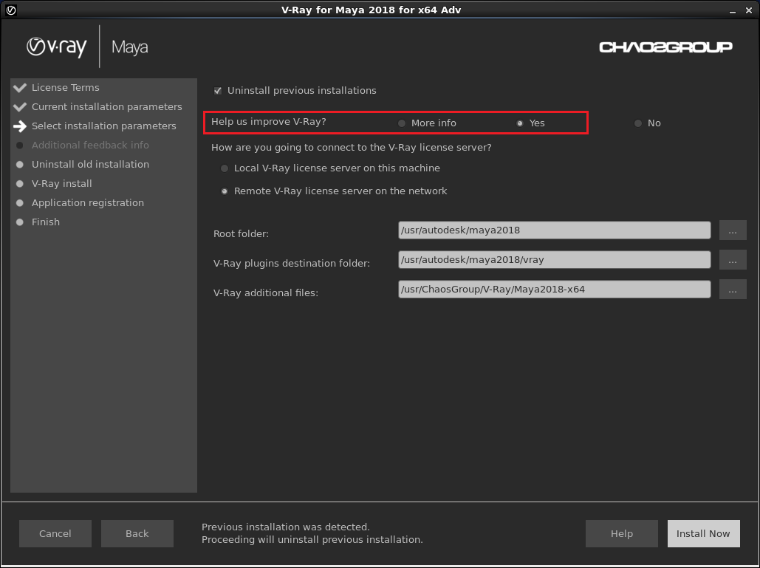Screen dimensions: 760x568
Task: Click the bullet icon next to Finish
Action: (x=20, y=222)
